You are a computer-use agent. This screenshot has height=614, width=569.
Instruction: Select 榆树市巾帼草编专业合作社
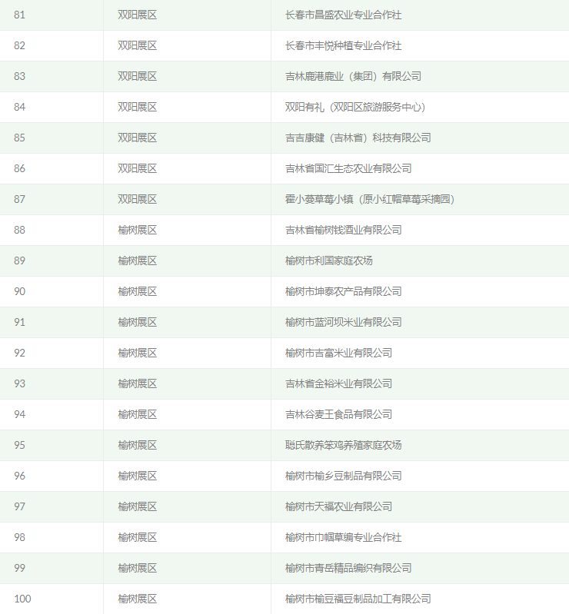tap(343, 537)
